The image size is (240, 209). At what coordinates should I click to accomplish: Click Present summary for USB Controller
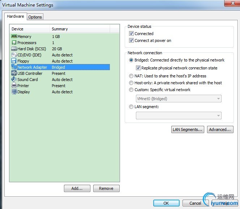(x=59, y=73)
